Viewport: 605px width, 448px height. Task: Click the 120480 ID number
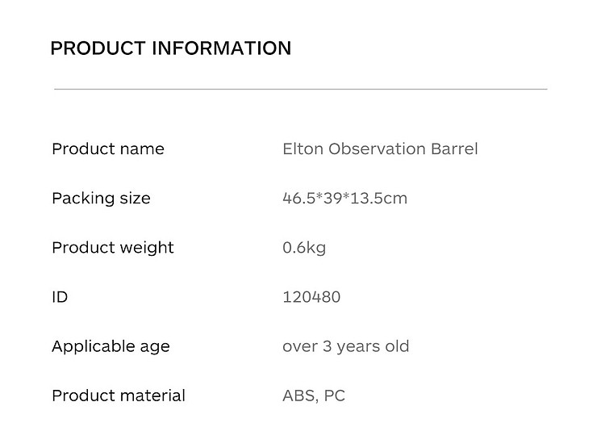311,297
